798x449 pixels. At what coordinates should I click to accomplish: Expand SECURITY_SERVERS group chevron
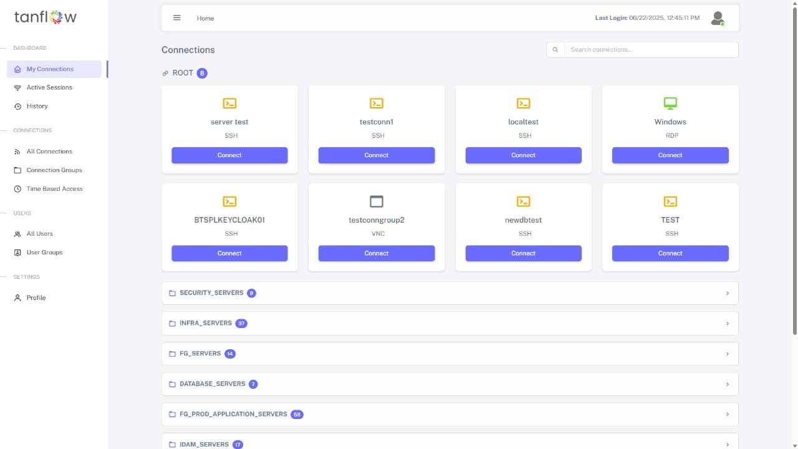click(728, 293)
